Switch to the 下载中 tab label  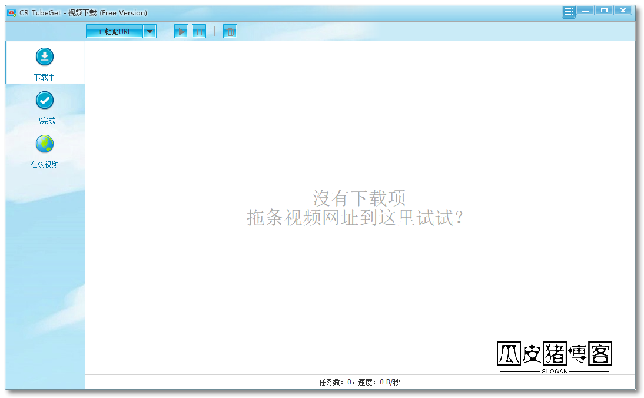(45, 77)
